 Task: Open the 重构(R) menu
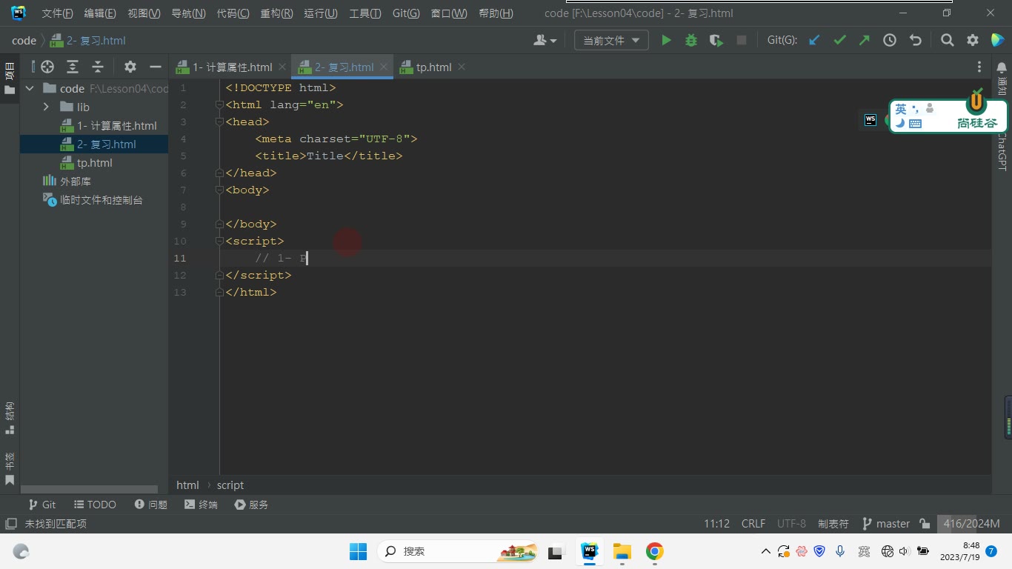pyautogui.click(x=276, y=13)
